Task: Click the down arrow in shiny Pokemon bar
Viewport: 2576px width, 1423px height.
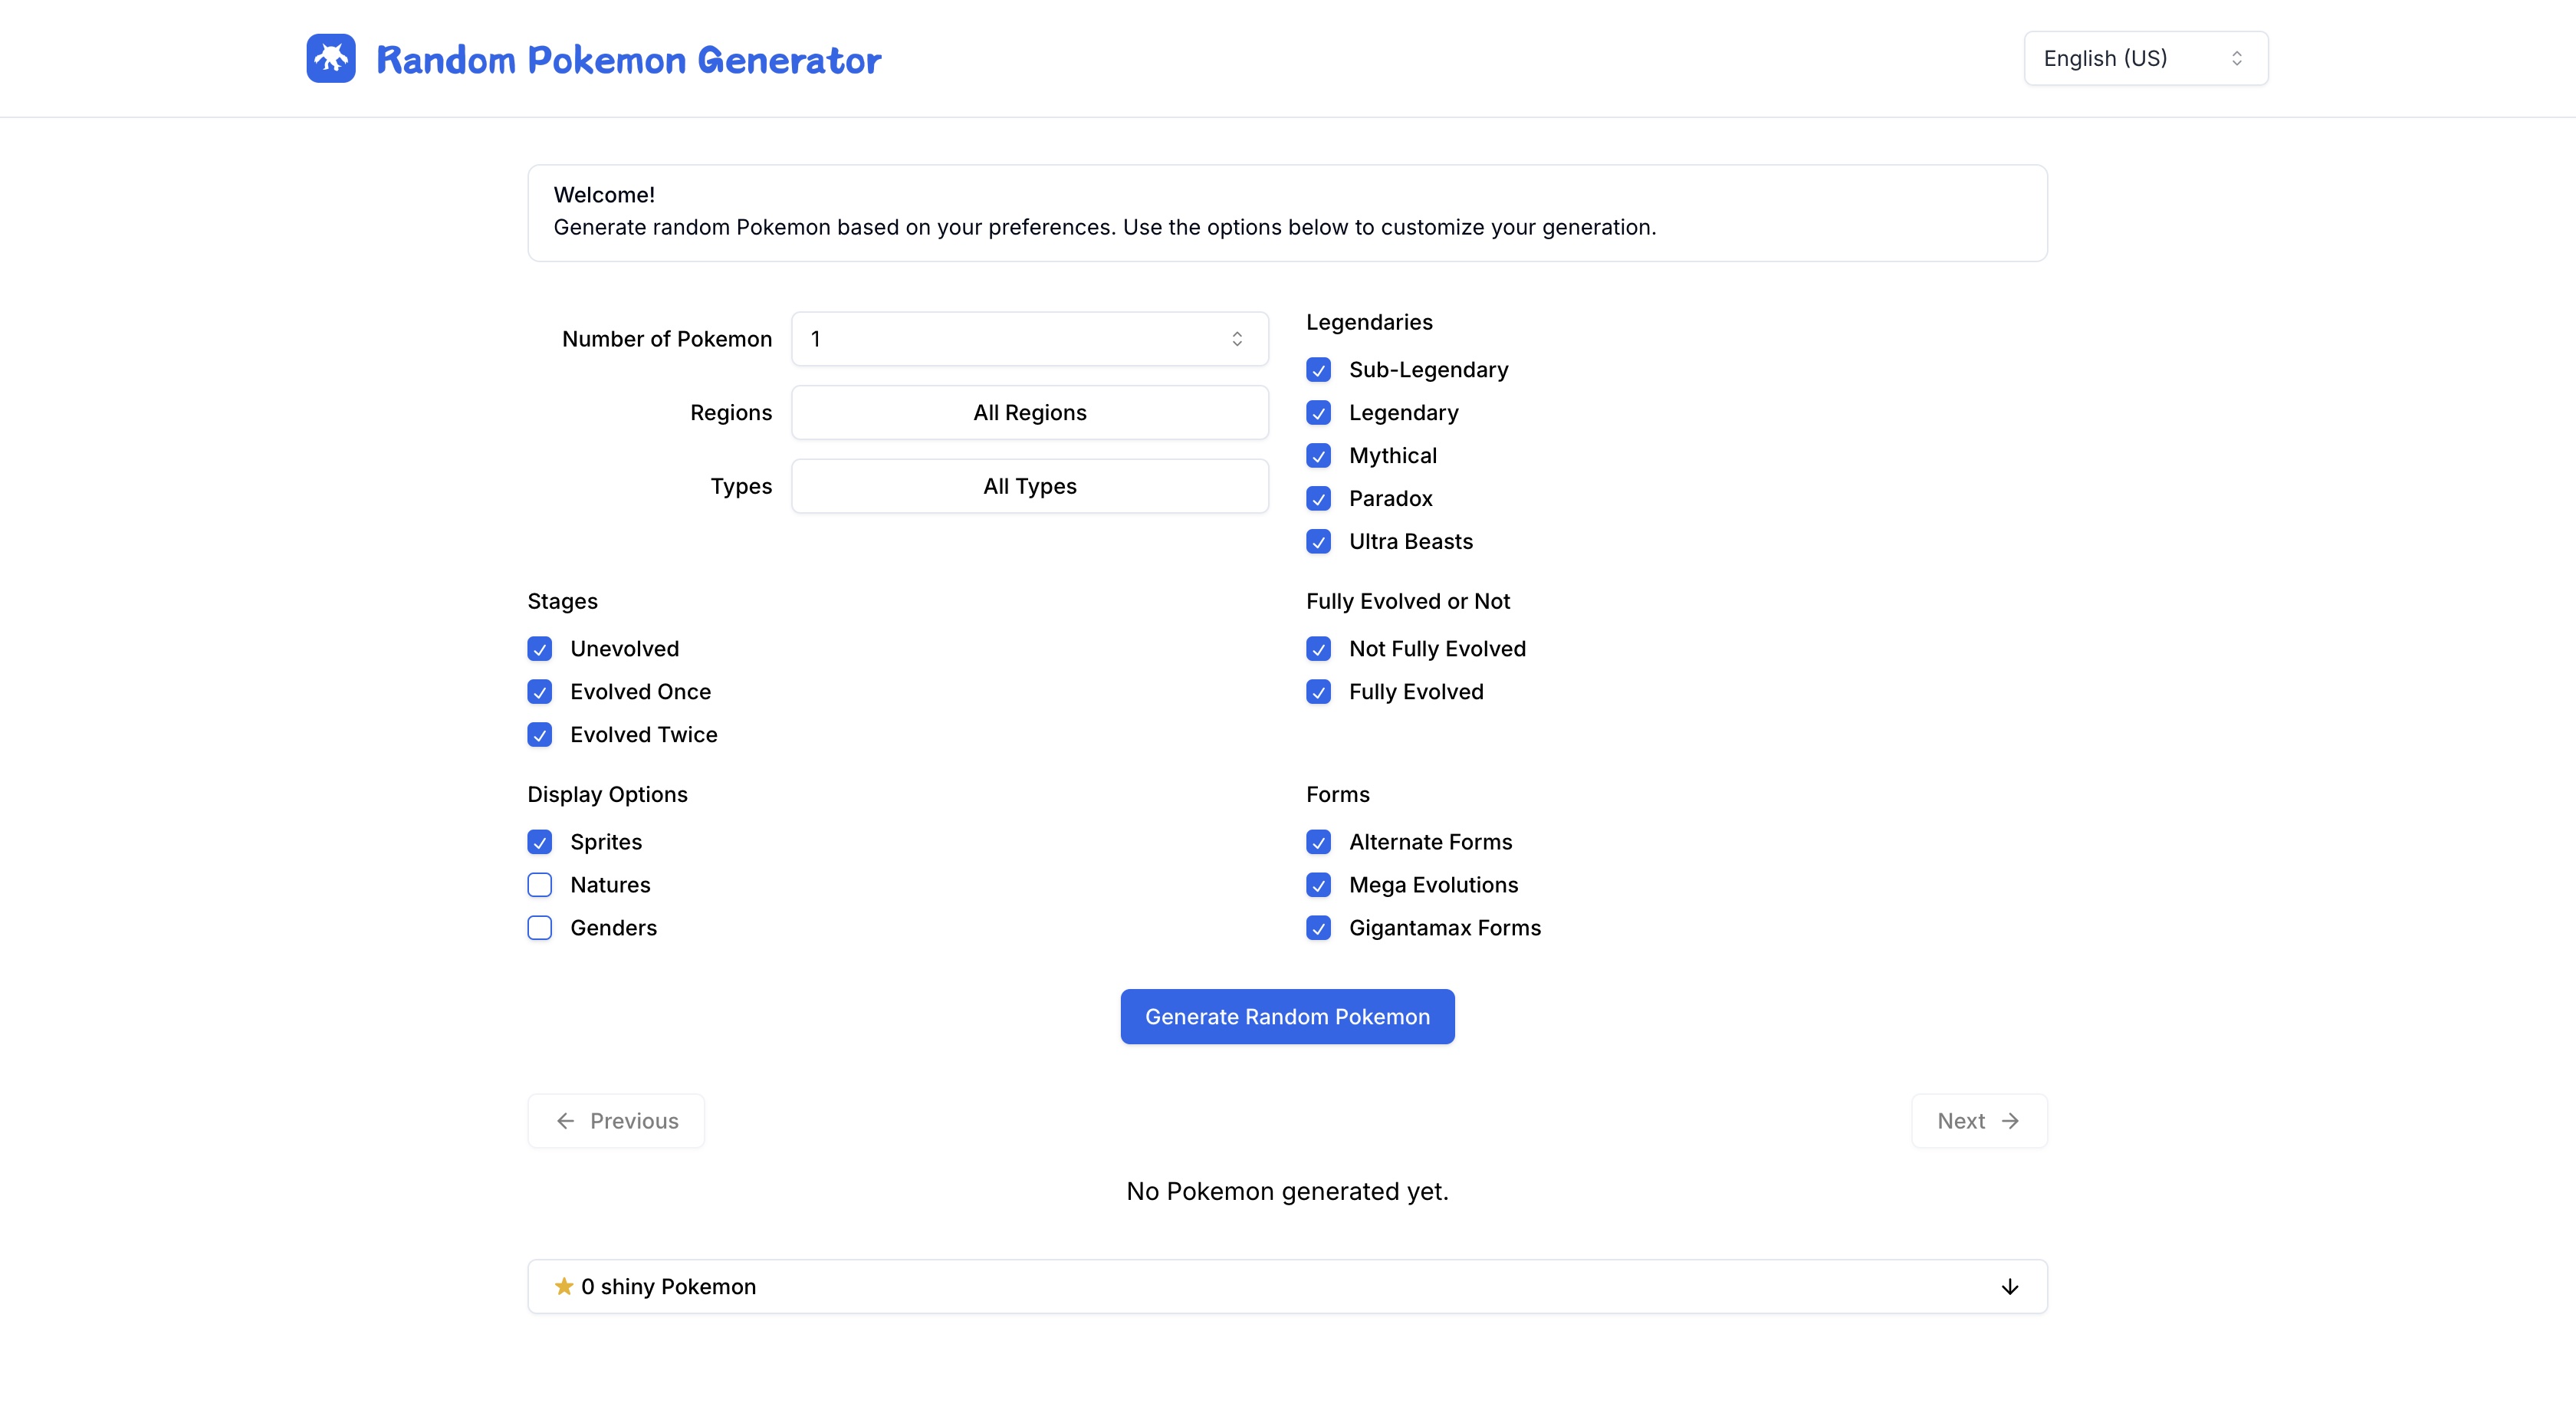Action: tap(2010, 1286)
